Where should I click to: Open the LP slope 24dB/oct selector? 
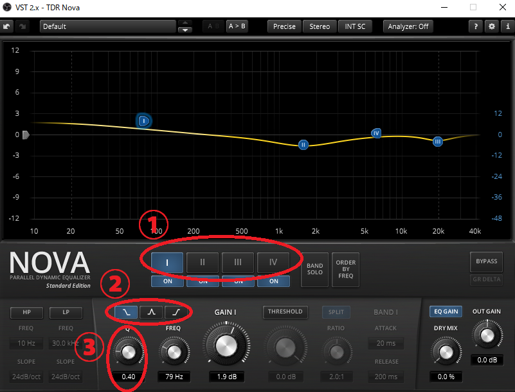tap(66, 377)
